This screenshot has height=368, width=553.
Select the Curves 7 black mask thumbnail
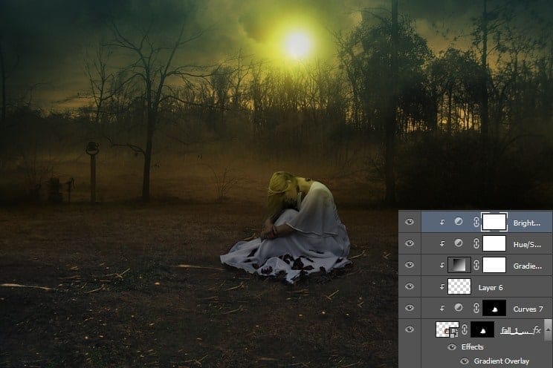pos(494,308)
